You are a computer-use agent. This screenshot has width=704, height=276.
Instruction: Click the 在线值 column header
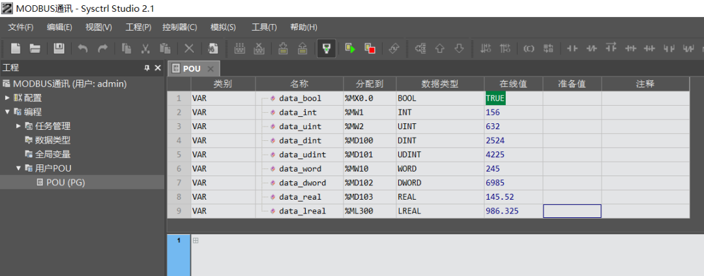pos(513,84)
